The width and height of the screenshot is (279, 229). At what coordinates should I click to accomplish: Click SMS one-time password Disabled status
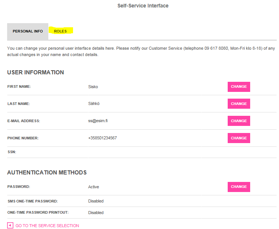[96, 201]
